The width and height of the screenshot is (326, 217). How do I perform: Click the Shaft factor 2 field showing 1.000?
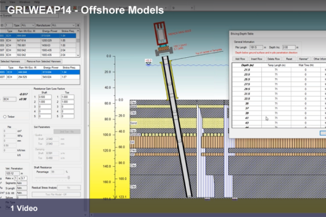pyautogui.click(x=45, y=102)
